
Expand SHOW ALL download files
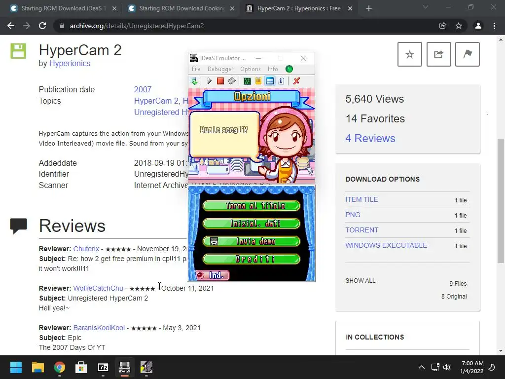pos(360,281)
